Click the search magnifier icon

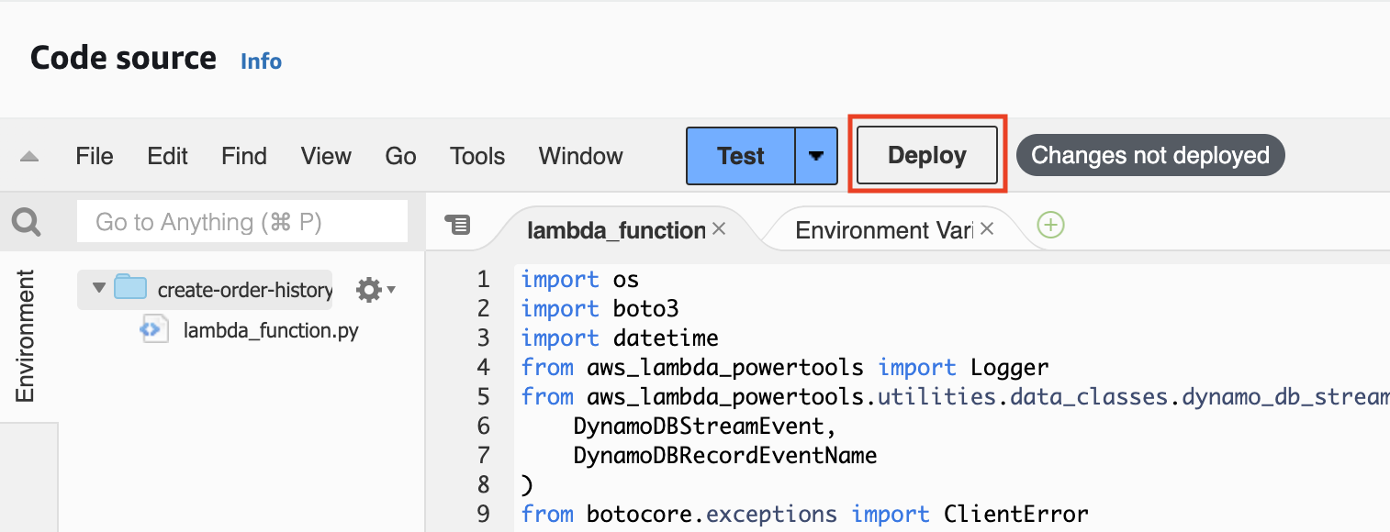27,222
